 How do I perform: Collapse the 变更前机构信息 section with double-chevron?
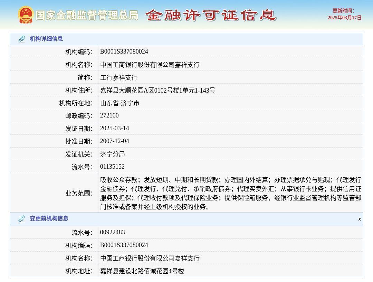360,219
